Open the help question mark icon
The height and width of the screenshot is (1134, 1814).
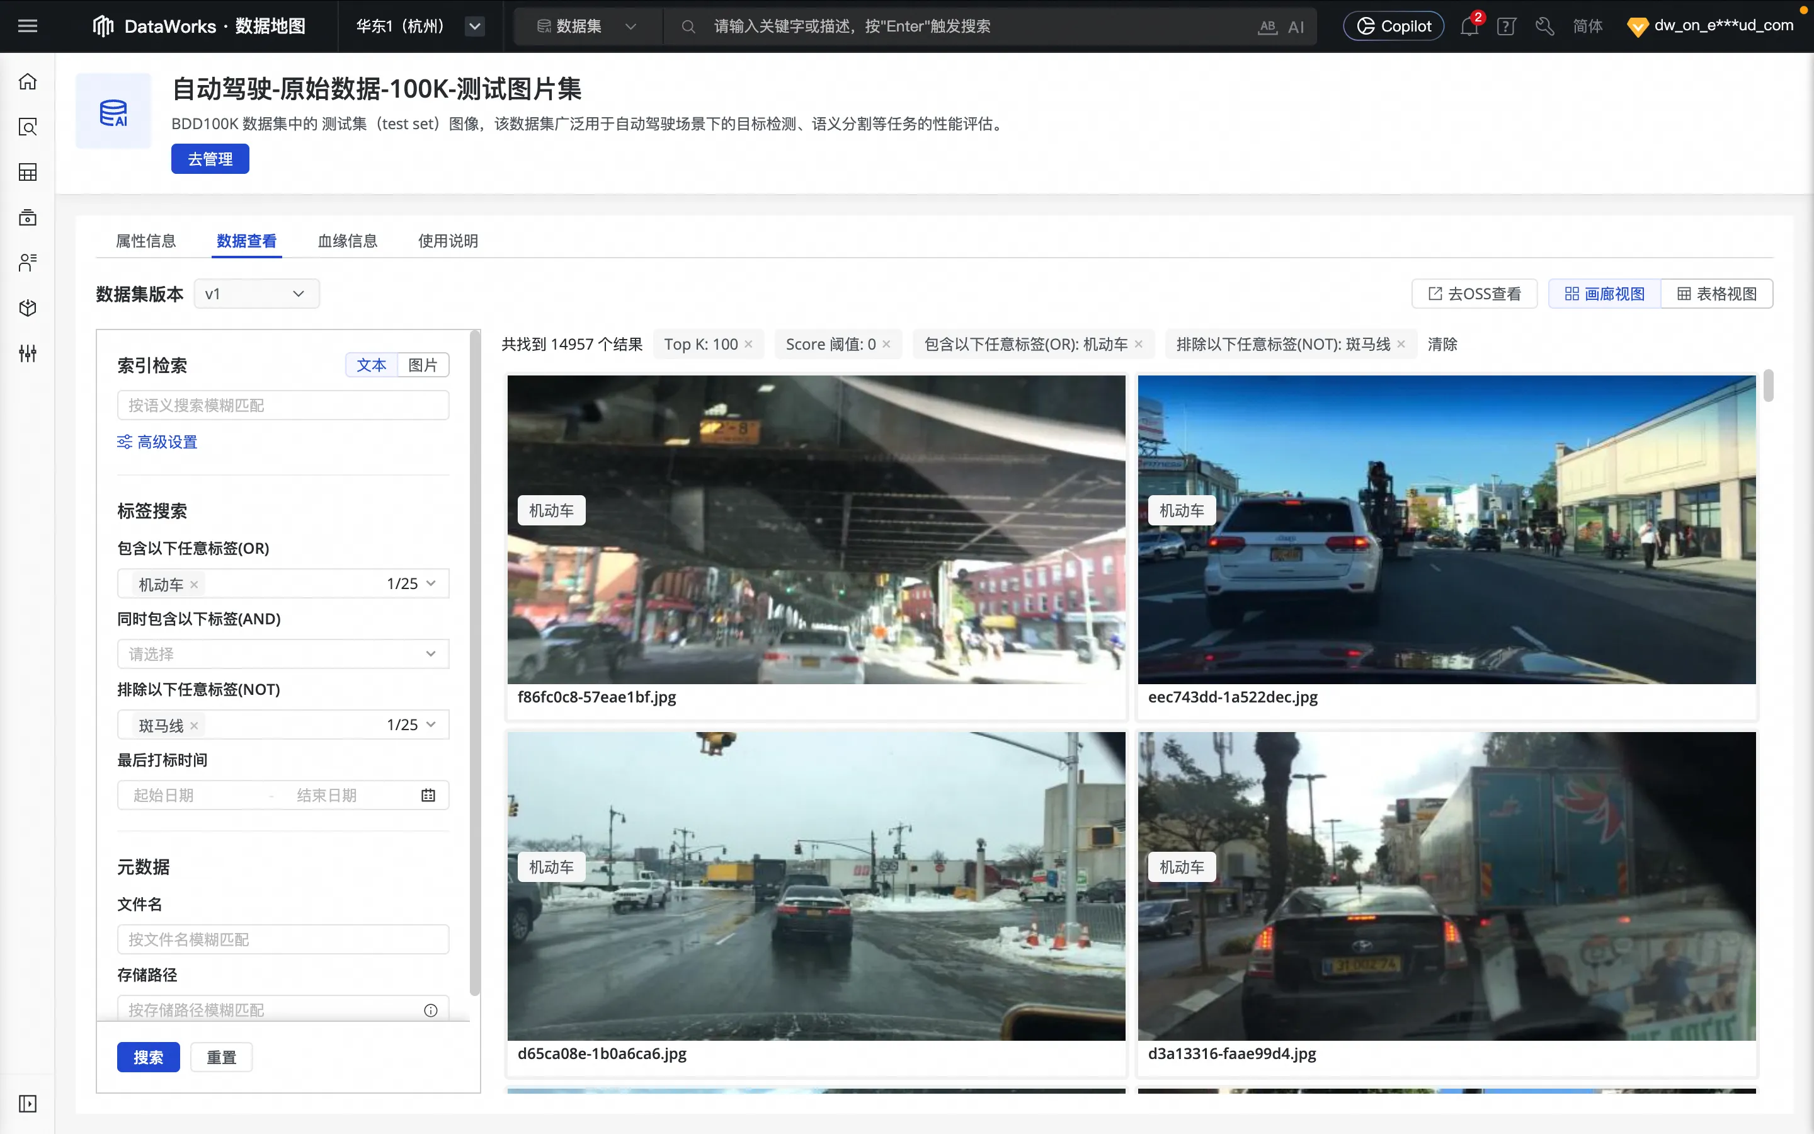pos(1506,26)
